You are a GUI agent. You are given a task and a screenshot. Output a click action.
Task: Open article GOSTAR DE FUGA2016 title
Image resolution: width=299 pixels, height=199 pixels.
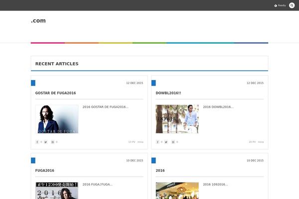pos(55,93)
